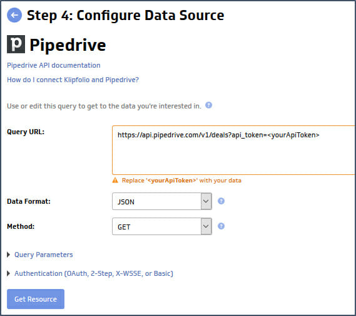Expand the Query Parameters section
356x316 pixels.
pyautogui.click(x=44, y=255)
